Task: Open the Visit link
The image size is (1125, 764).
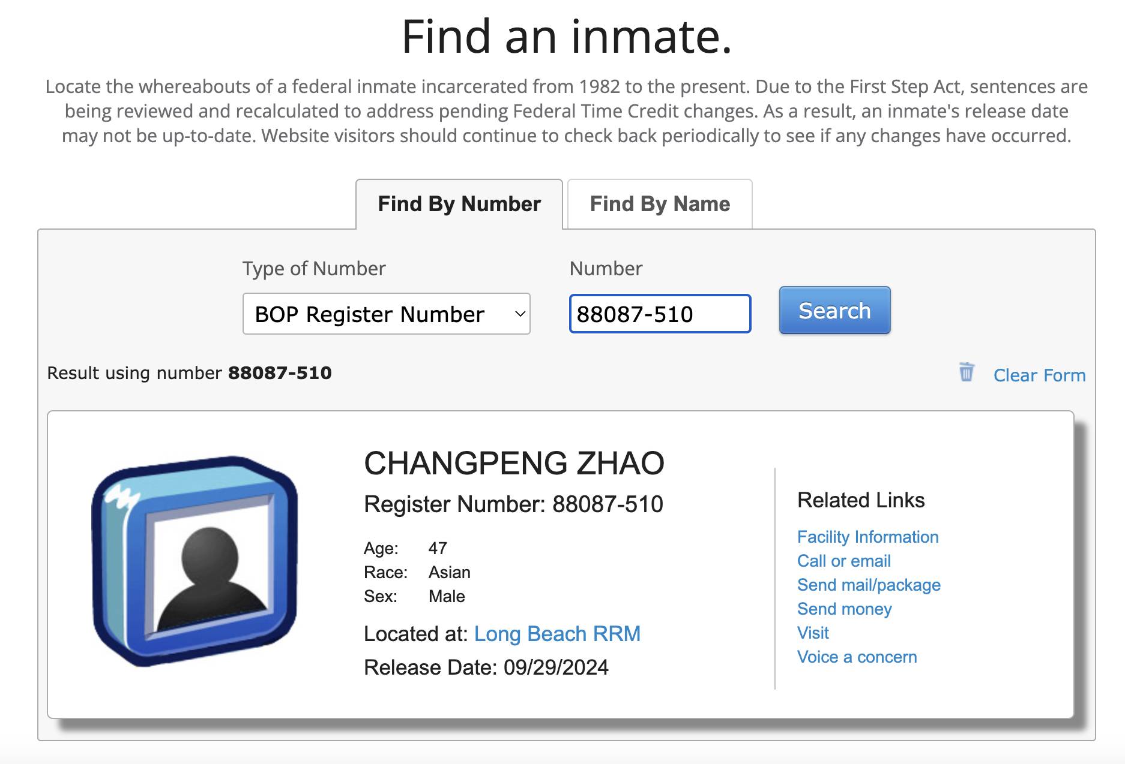Action: (x=813, y=633)
